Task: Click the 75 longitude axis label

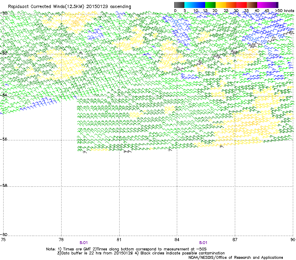Action: [x=3, y=240]
